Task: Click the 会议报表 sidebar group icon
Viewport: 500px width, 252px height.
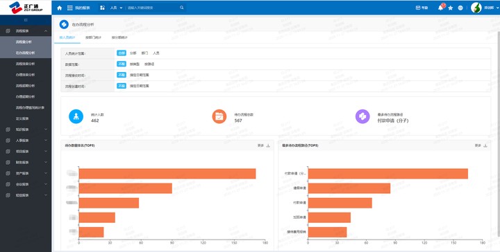Action: 8,184
